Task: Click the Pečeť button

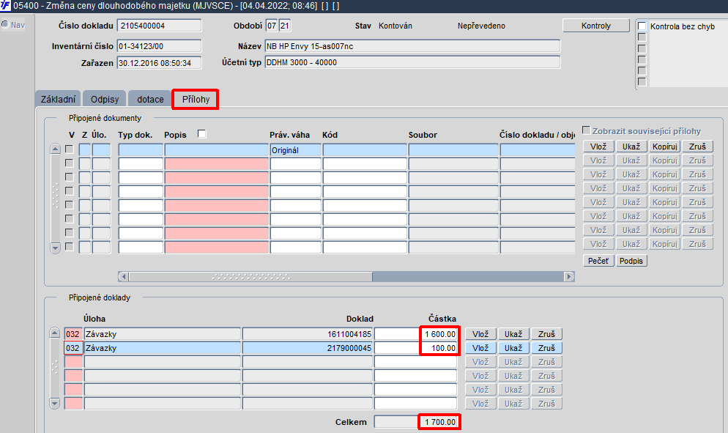Action: (x=598, y=261)
